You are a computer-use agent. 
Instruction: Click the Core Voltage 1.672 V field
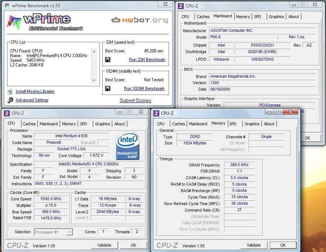[97, 156]
